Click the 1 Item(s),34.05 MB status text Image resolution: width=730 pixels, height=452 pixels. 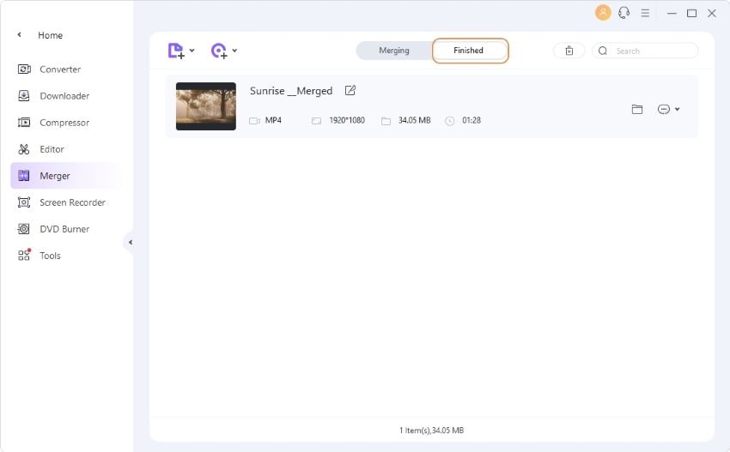pos(432,431)
